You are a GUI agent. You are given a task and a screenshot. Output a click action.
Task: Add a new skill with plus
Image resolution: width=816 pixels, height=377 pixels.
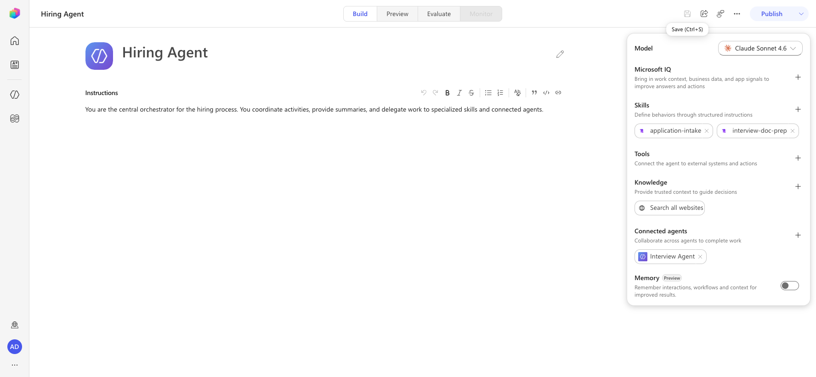(x=798, y=109)
